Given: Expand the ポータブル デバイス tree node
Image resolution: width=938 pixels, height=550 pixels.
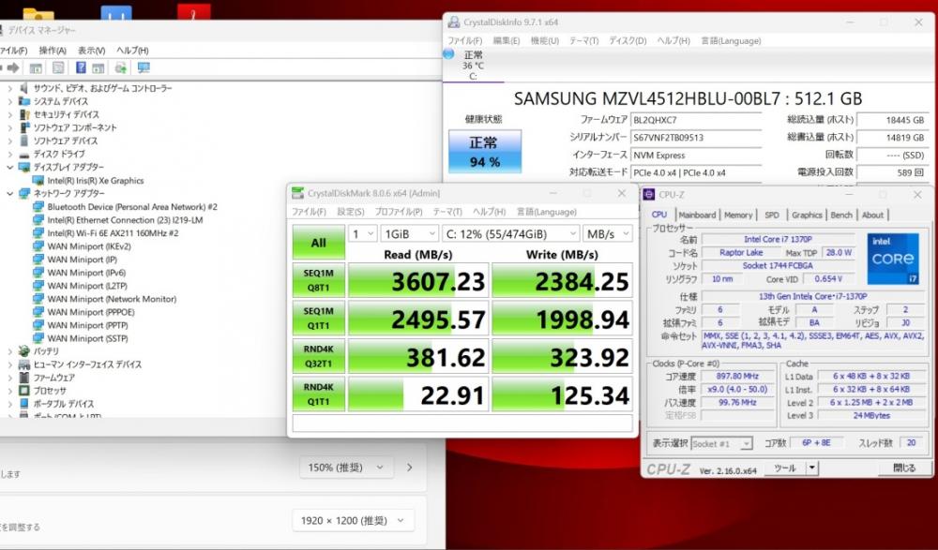Looking at the screenshot, I should 9,404.
